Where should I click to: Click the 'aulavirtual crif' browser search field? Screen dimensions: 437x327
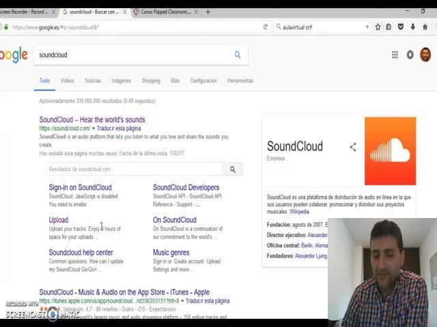pos(322,27)
